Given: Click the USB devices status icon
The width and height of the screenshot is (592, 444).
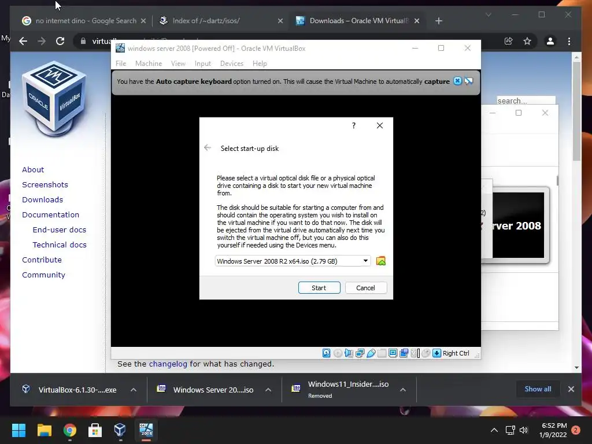Looking at the screenshot, I should [x=371, y=353].
